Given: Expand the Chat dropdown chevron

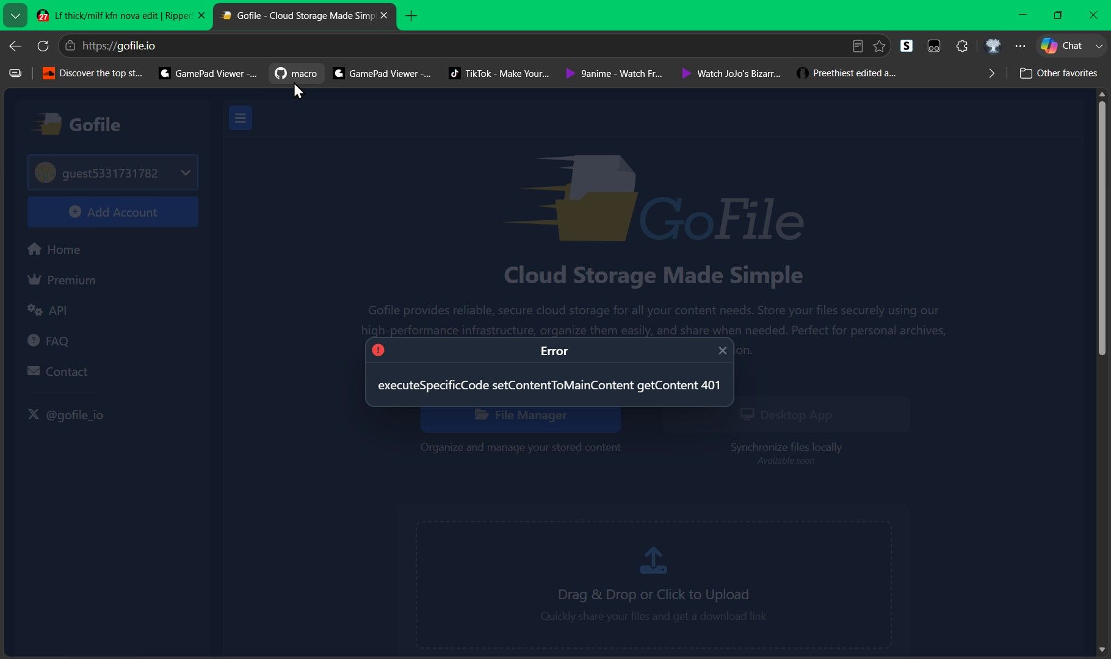Looking at the screenshot, I should (x=1099, y=46).
